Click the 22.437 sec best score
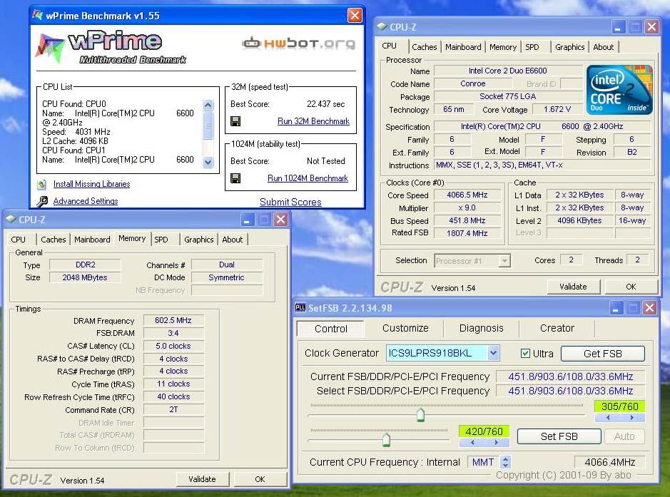 325,104
